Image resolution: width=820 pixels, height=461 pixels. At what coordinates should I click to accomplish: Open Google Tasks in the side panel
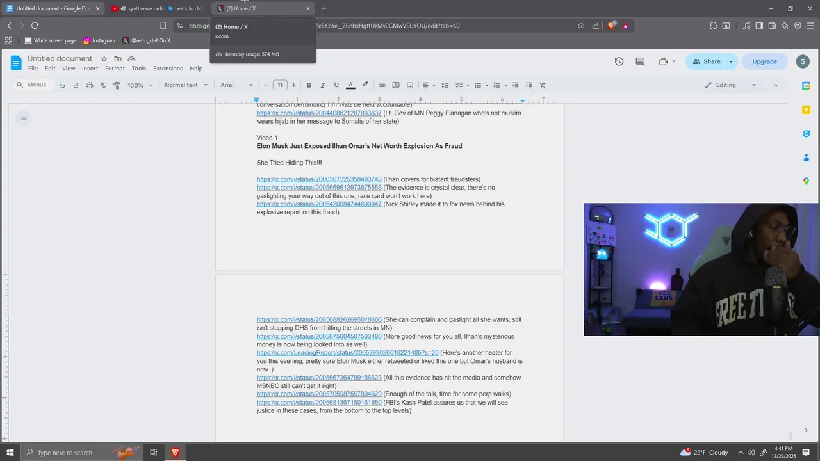click(807, 133)
